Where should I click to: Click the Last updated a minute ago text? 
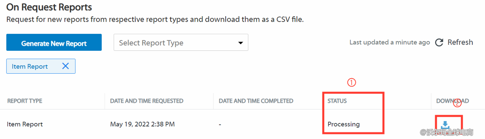[x=389, y=43]
